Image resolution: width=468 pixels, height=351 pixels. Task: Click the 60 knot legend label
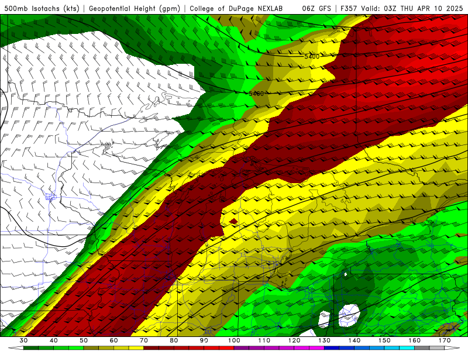[x=113, y=340]
